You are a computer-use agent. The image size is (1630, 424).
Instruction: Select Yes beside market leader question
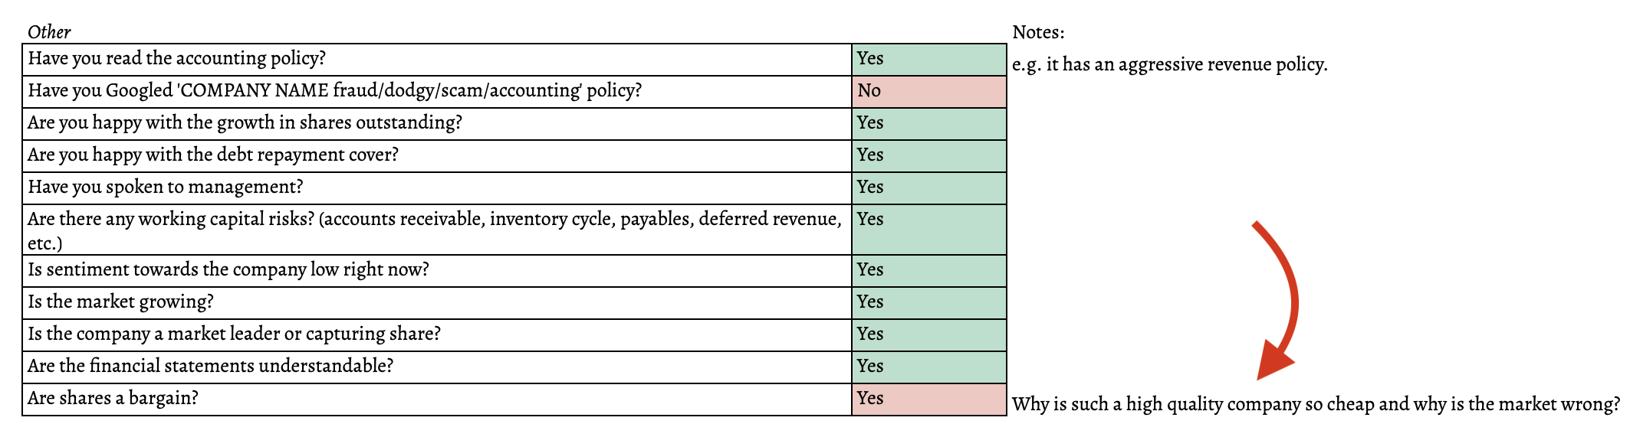[928, 334]
